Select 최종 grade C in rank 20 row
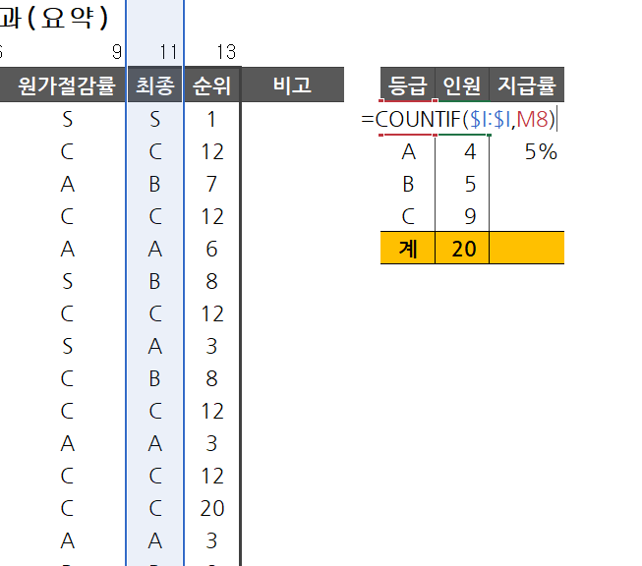 [x=154, y=508]
